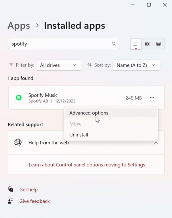
Task: Click the Installed apps page title
Action: click(x=75, y=26)
